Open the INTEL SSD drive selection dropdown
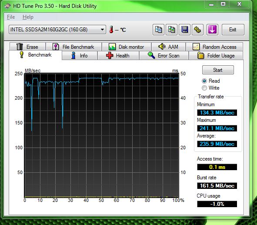The width and height of the screenshot is (257, 225). [57, 30]
